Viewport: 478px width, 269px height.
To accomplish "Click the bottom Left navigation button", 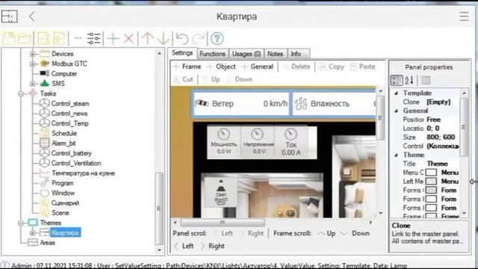I will 184,246.
